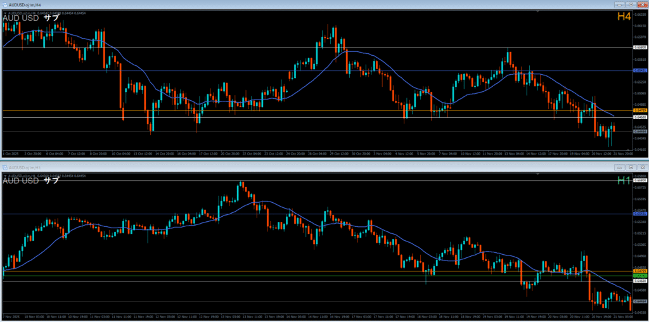Close the H4 chart window

click(642, 4)
